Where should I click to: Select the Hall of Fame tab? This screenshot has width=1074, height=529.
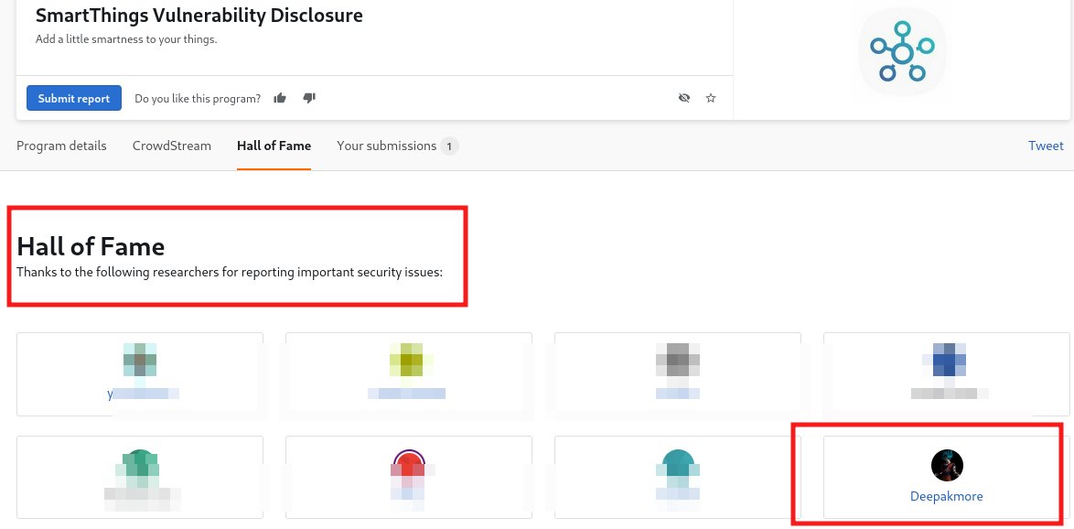[274, 146]
